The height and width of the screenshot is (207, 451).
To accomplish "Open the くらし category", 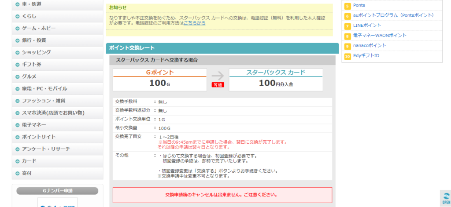I will pos(58,16).
